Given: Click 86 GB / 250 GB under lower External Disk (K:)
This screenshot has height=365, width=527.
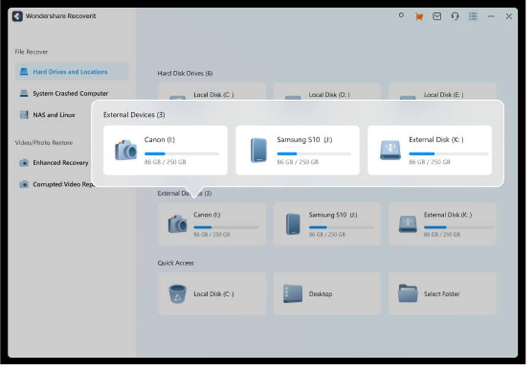Looking at the screenshot, I should click(442, 234).
